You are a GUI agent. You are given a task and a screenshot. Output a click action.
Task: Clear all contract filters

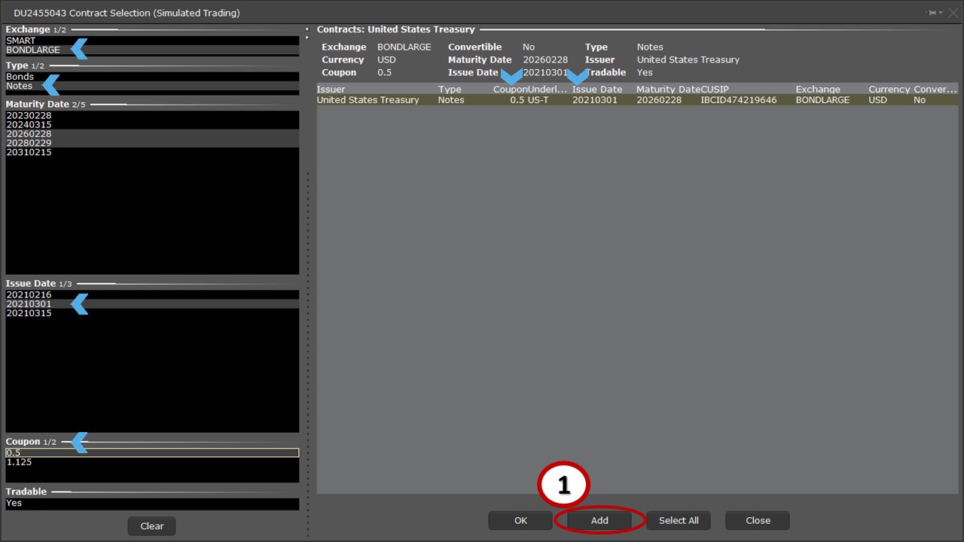click(x=151, y=526)
